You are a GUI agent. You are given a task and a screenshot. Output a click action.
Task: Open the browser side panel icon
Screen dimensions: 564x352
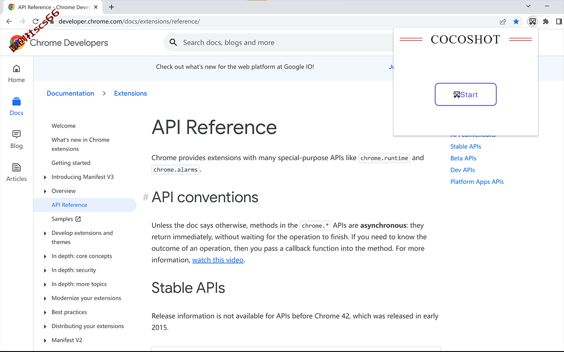[559, 22]
